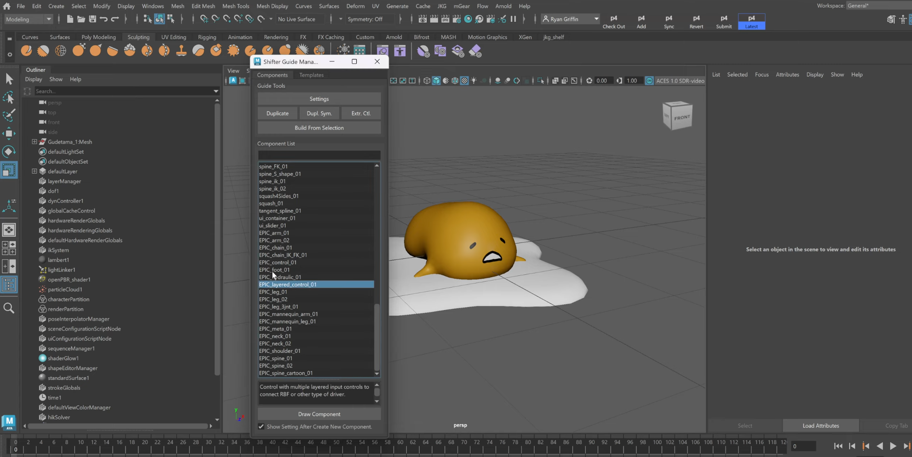Click the Load Attributes button
The height and width of the screenshot is (457, 912).
click(821, 426)
